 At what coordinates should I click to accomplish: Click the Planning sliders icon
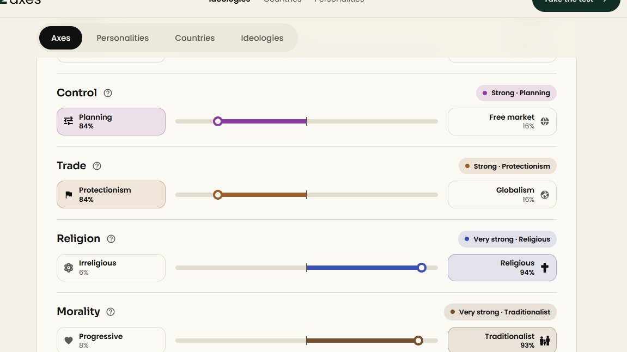point(69,121)
